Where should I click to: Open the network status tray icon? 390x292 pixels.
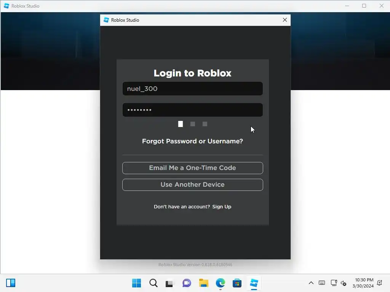pyautogui.click(x=334, y=283)
